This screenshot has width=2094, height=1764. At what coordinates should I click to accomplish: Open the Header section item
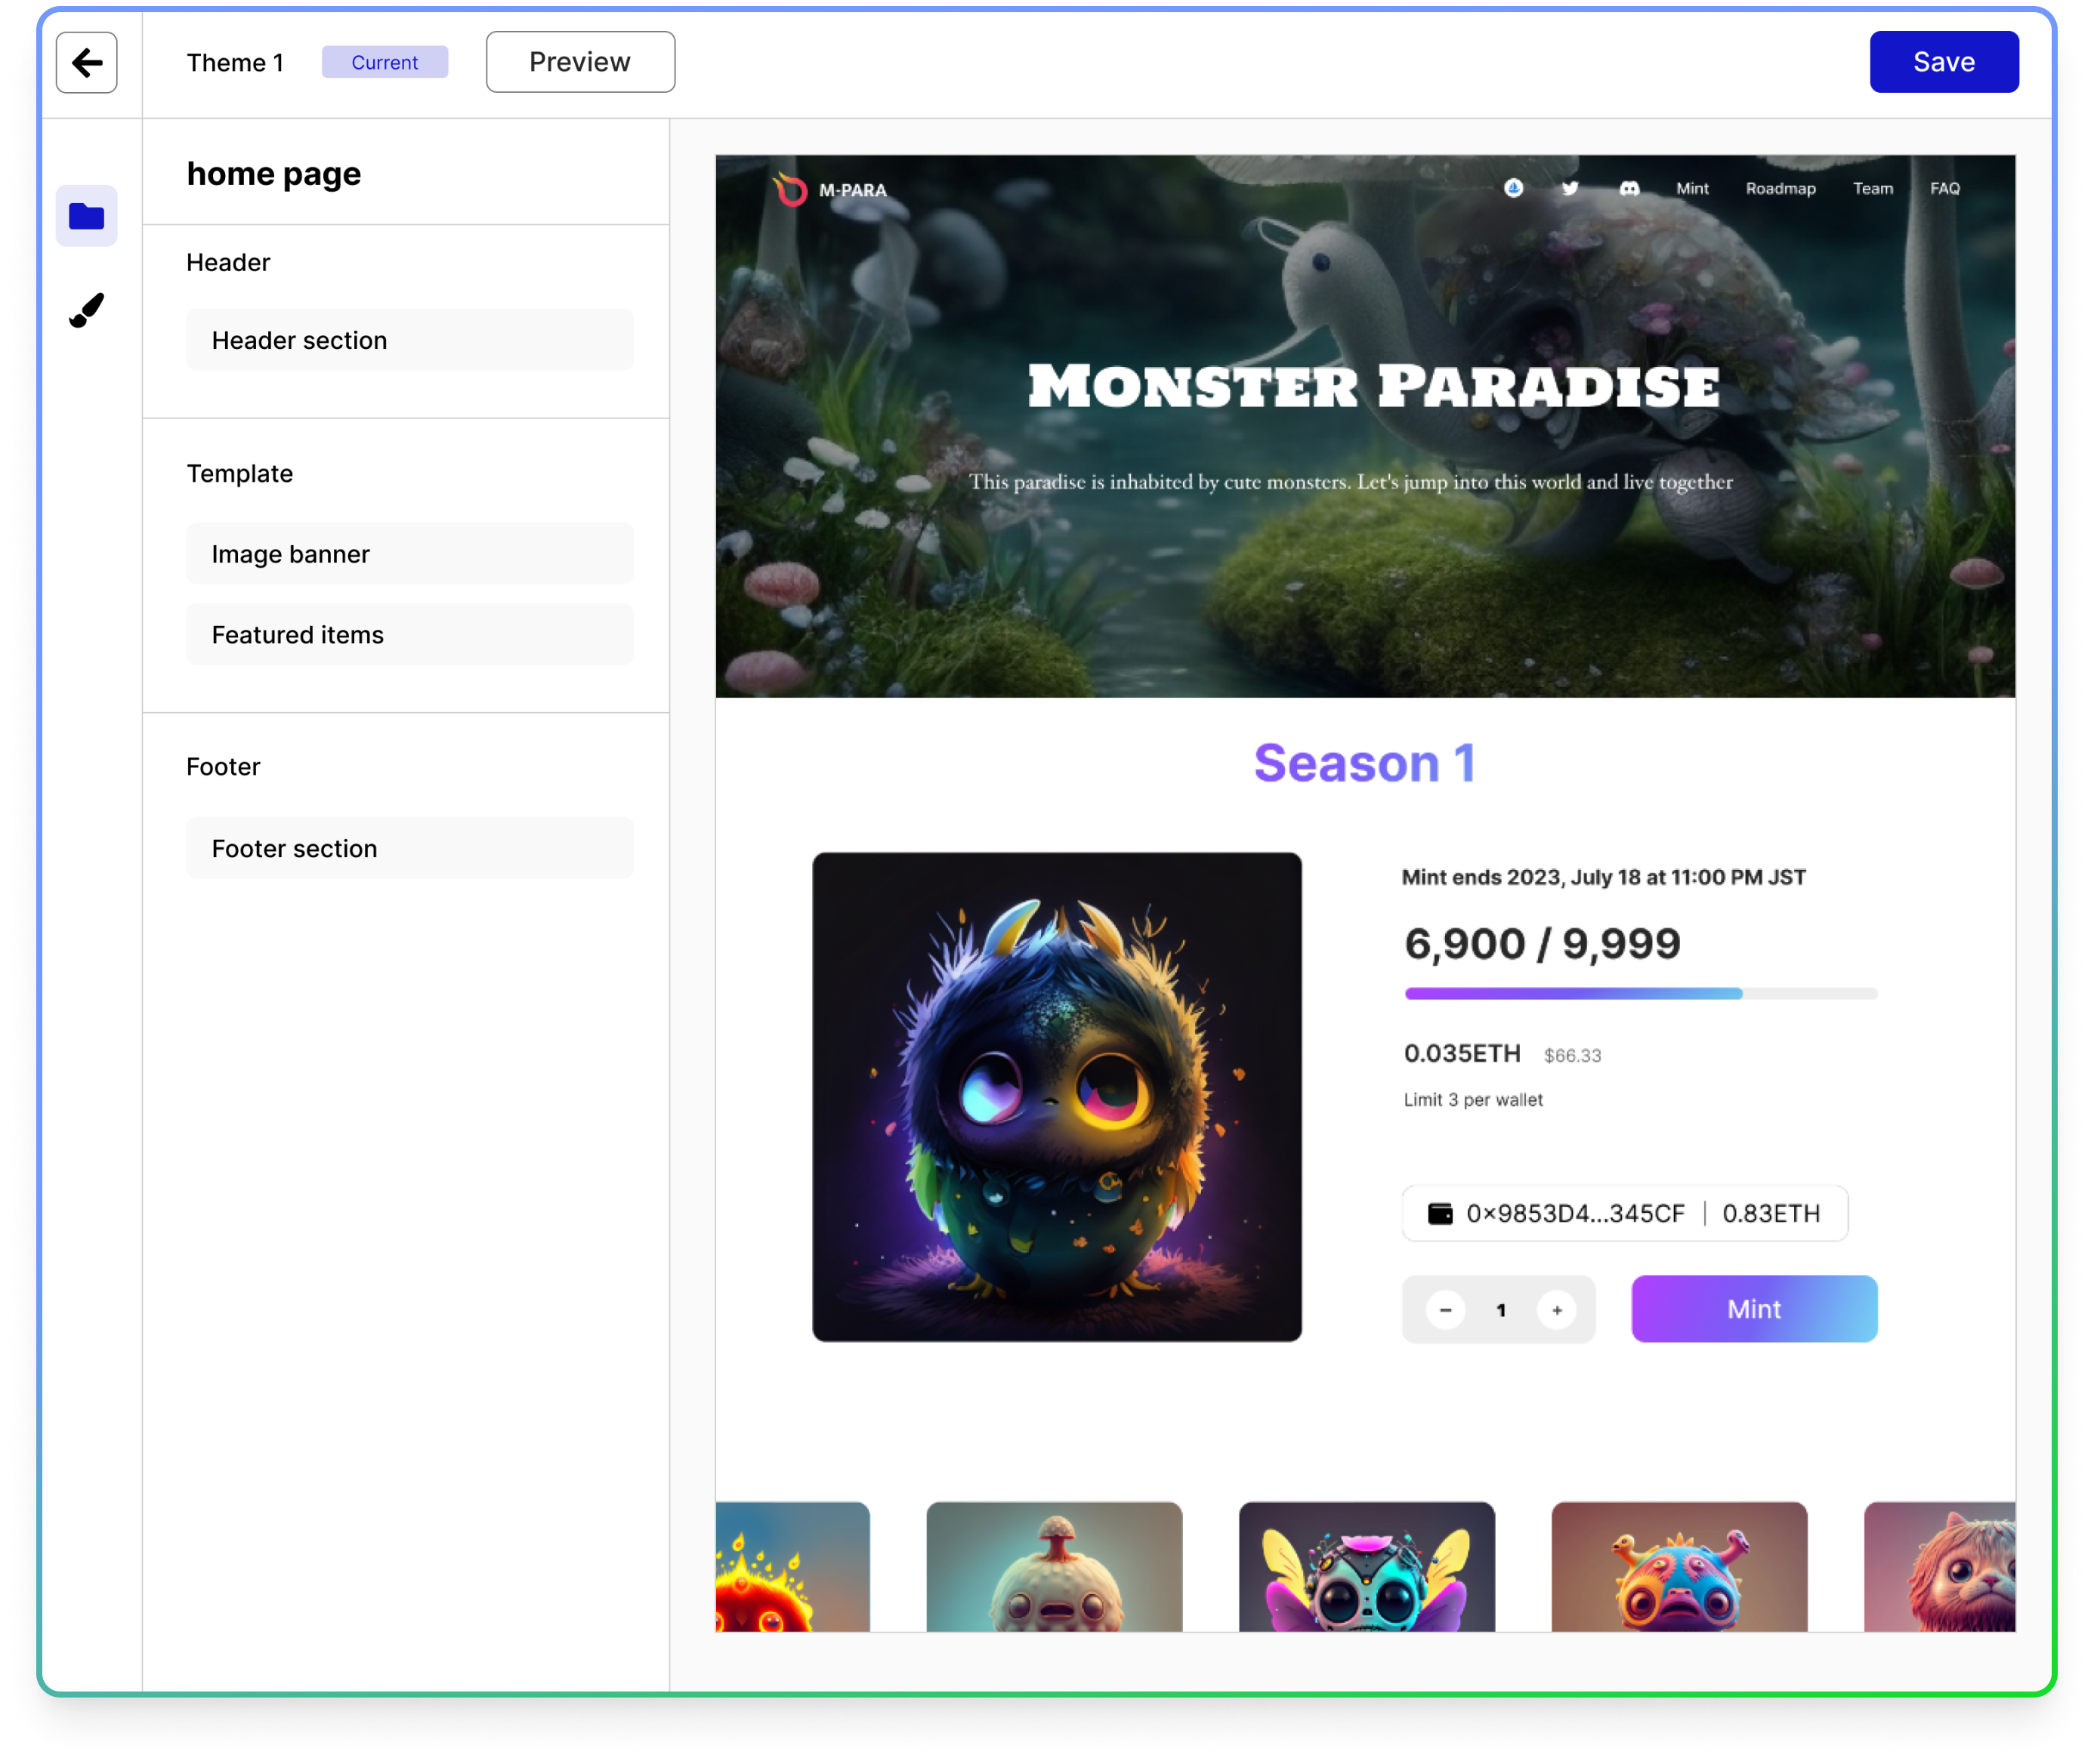coord(409,340)
